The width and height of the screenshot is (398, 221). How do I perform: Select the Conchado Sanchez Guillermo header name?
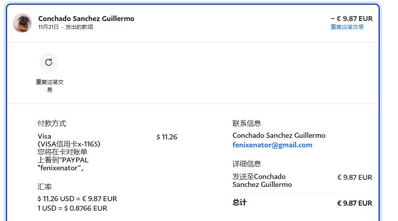86,19
